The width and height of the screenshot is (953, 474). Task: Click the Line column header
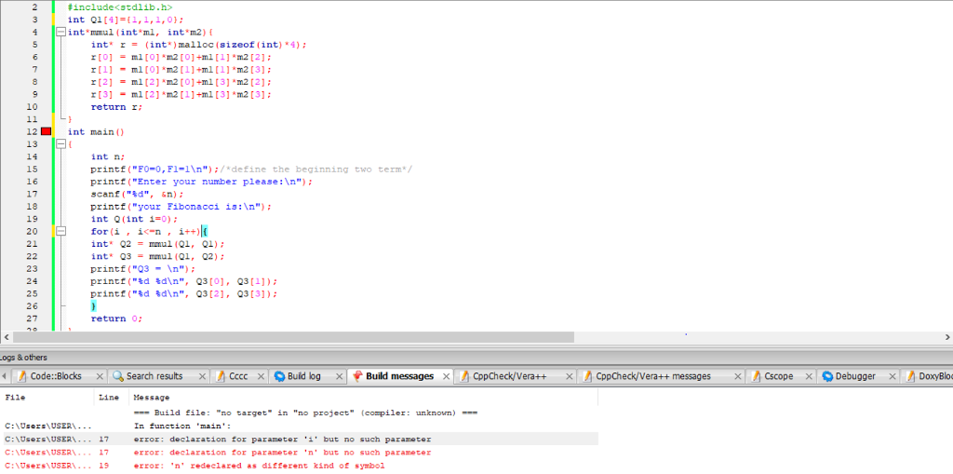point(112,398)
